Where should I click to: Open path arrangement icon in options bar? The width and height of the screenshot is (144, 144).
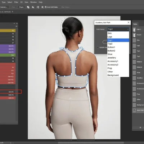pos(38,7)
